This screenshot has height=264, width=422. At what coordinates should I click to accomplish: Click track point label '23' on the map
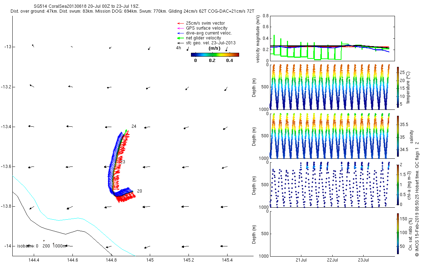(x=123, y=162)
